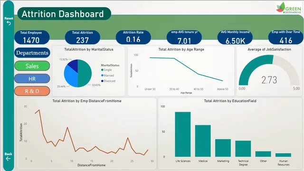
Task: Click the '30 to 40' axis label
Action: (174, 89)
